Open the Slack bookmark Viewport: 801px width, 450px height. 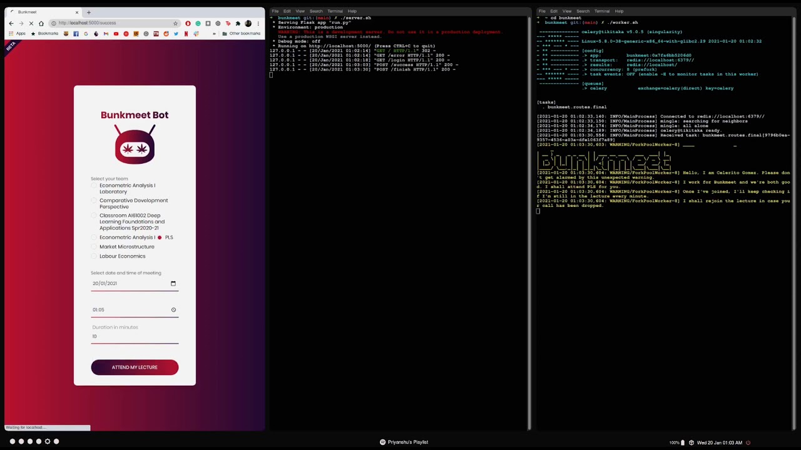pyautogui.click(x=196, y=33)
